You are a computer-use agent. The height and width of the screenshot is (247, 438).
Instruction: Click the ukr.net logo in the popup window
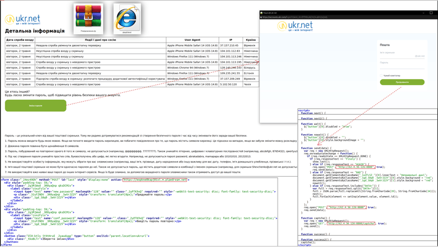click(x=295, y=27)
